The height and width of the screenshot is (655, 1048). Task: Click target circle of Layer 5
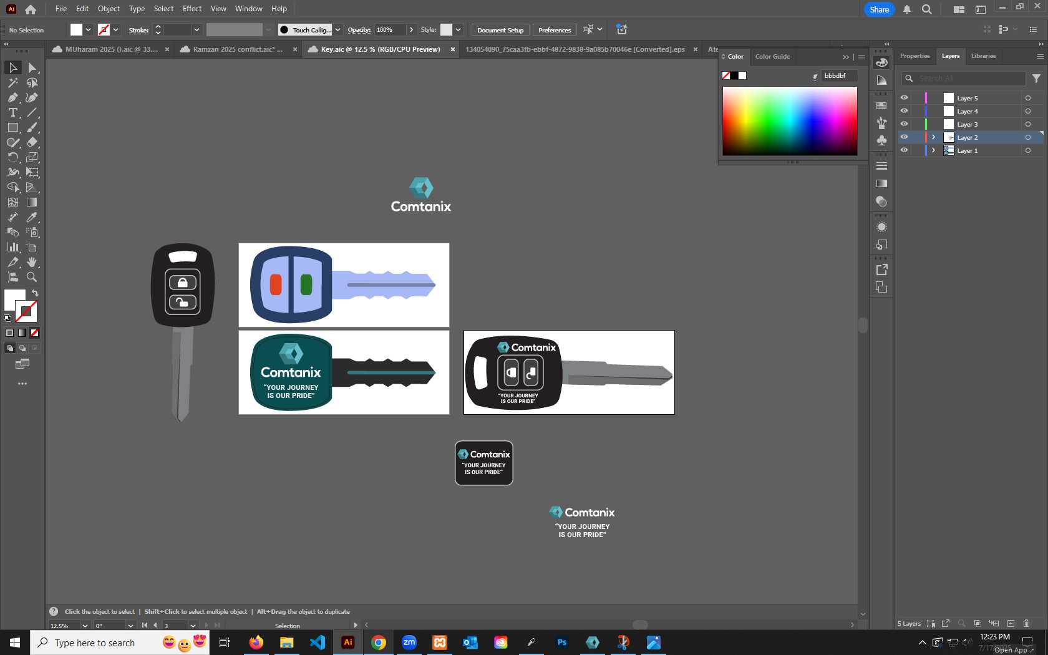(x=1028, y=98)
